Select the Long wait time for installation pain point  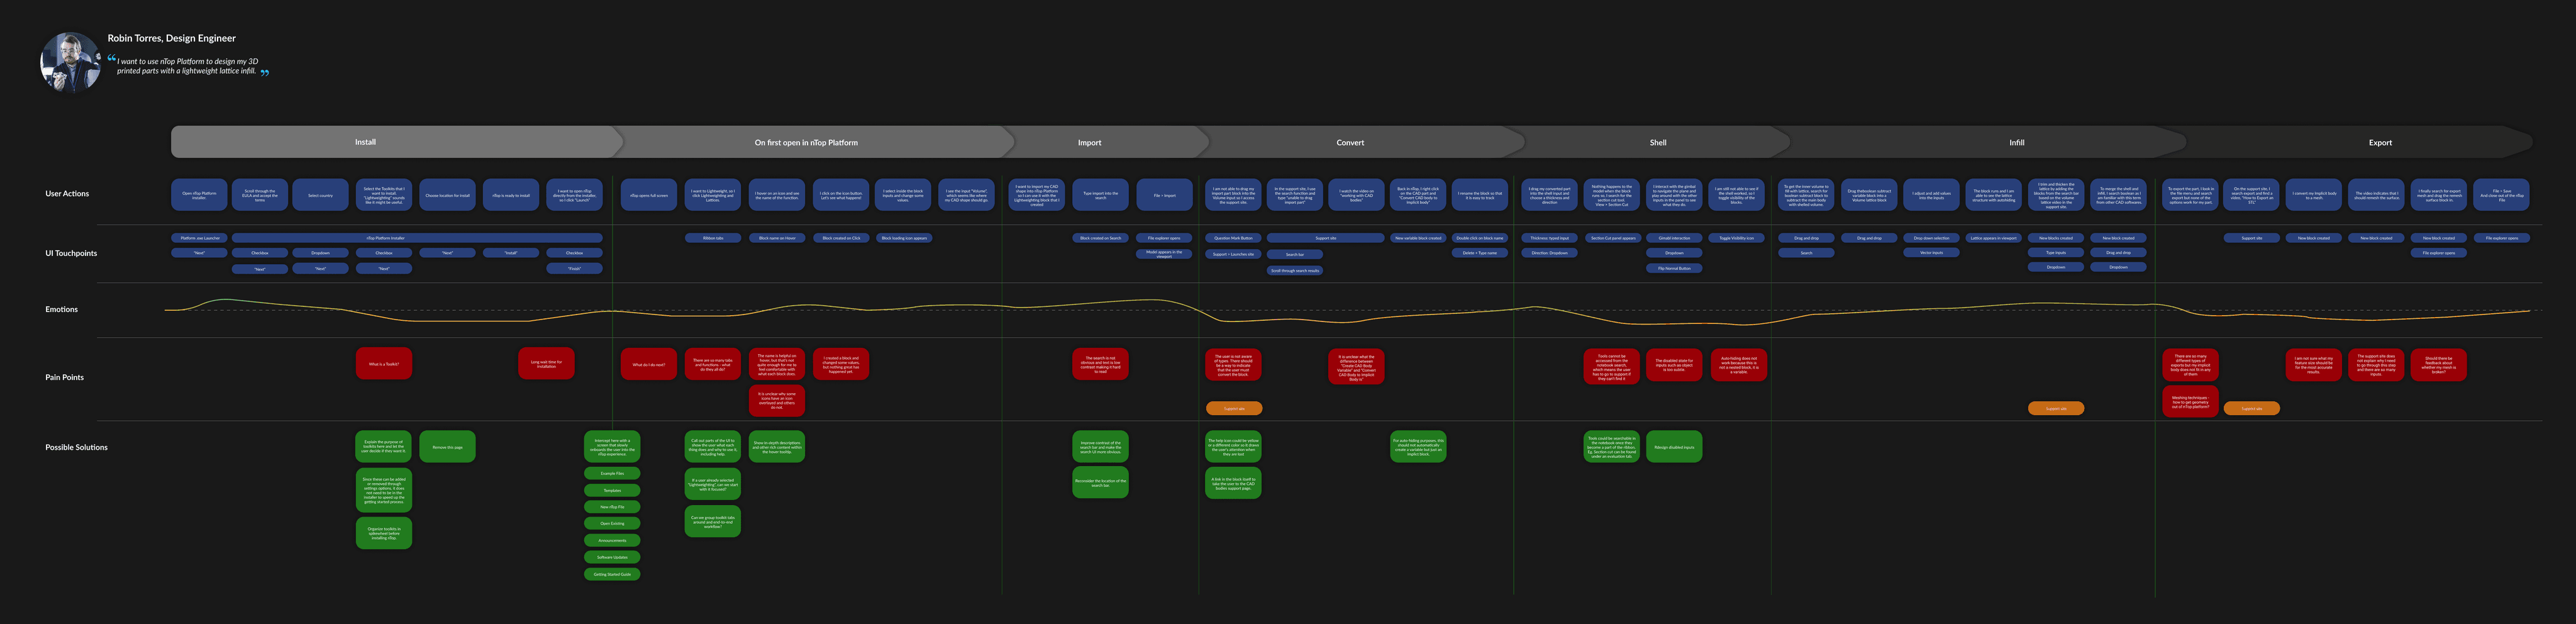point(546,364)
